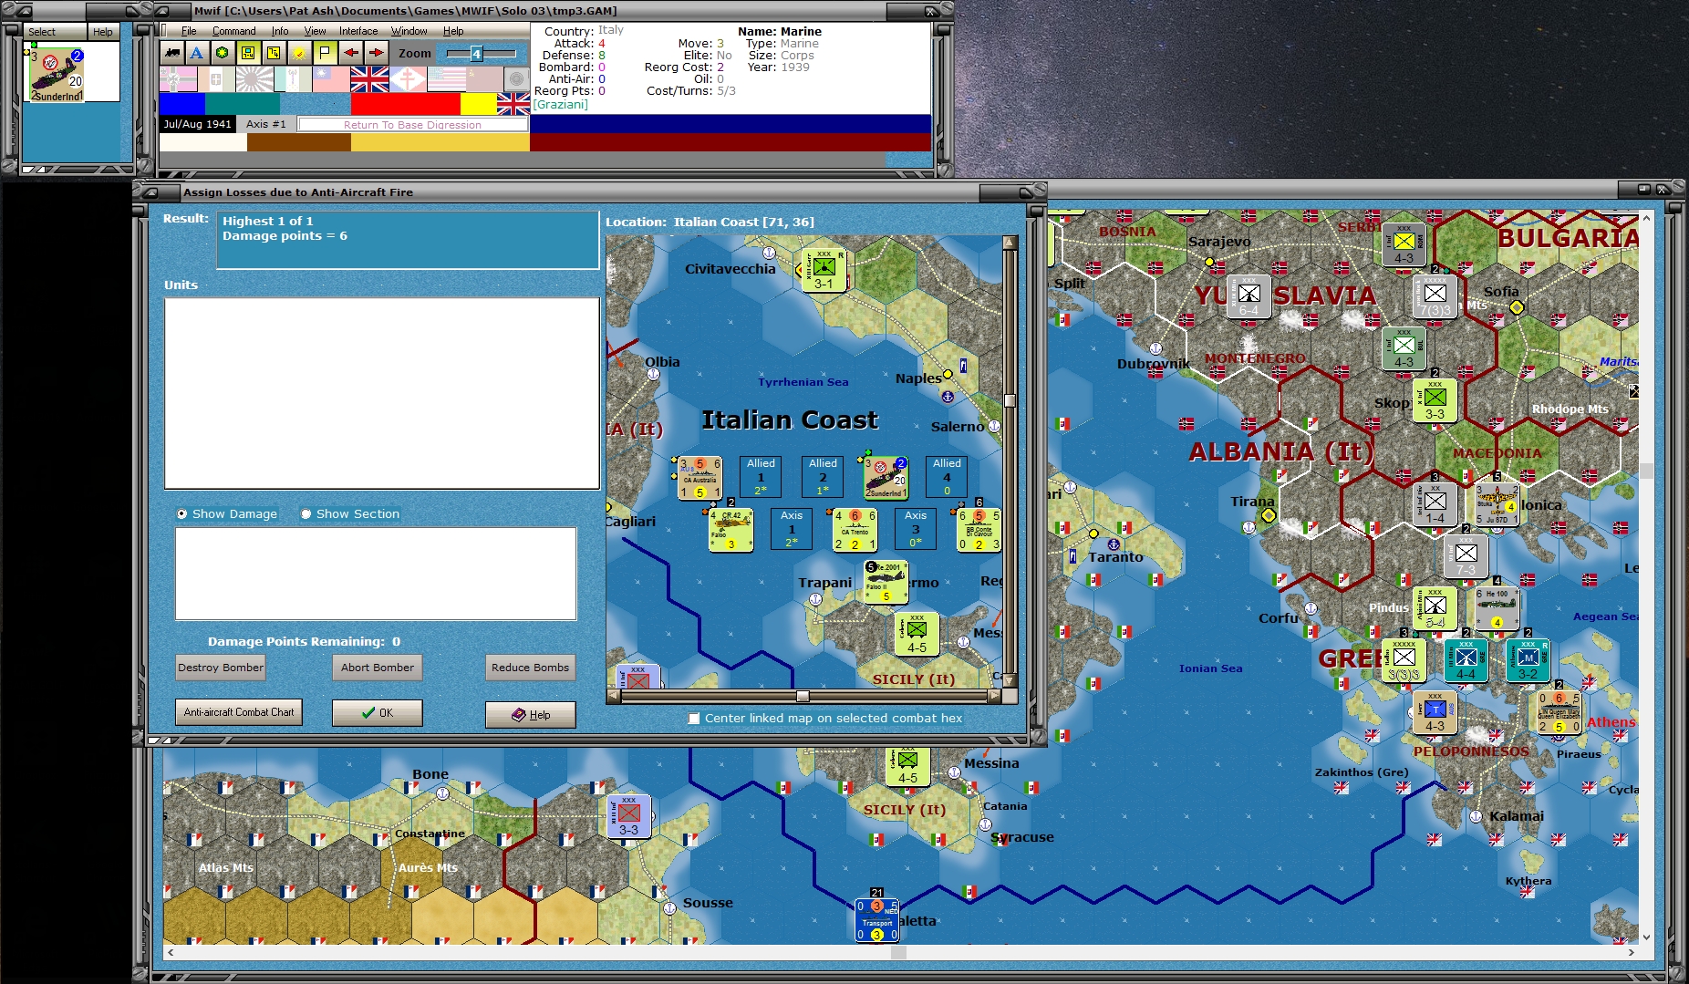This screenshot has width=1689, height=984.
Task: Click Help in the small unit window
Action: [103, 32]
